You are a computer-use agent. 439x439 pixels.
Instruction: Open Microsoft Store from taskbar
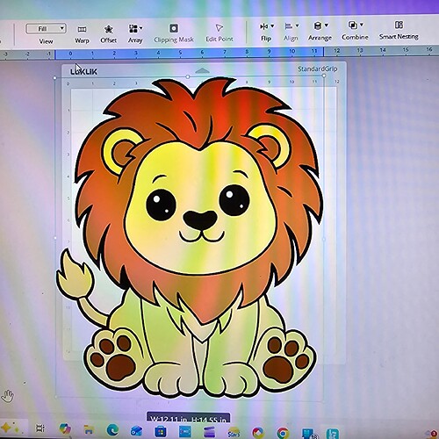click(161, 431)
